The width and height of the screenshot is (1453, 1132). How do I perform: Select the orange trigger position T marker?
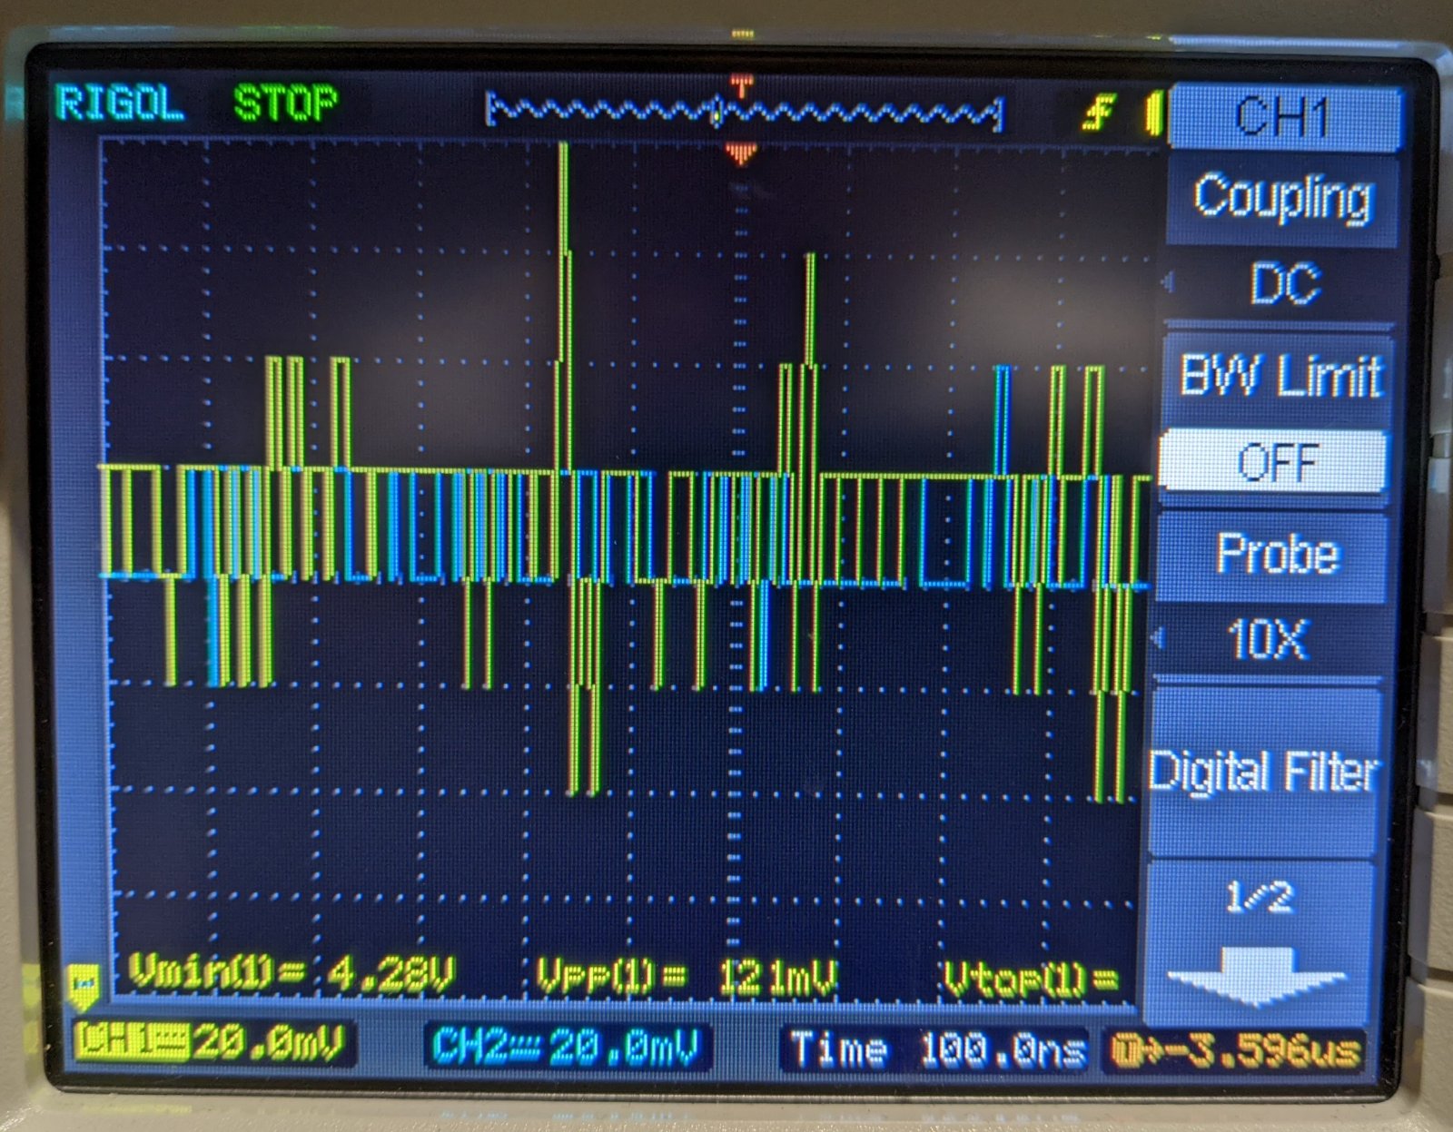[741, 88]
